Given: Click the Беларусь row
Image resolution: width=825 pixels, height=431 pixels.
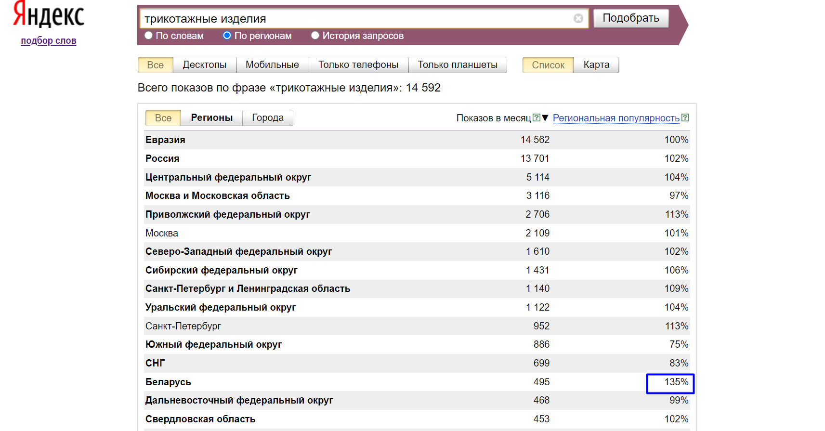Looking at the screenshot, I should click(417, 382).
